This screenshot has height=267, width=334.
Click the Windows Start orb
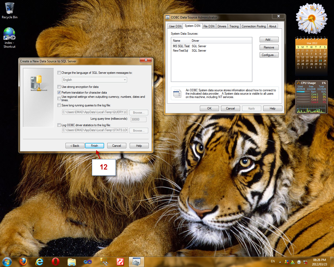pos(7,262)
